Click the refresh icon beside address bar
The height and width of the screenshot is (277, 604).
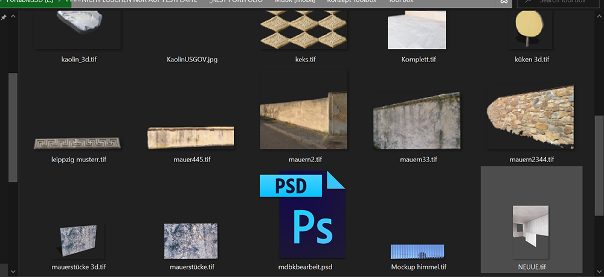coord(504,2)
